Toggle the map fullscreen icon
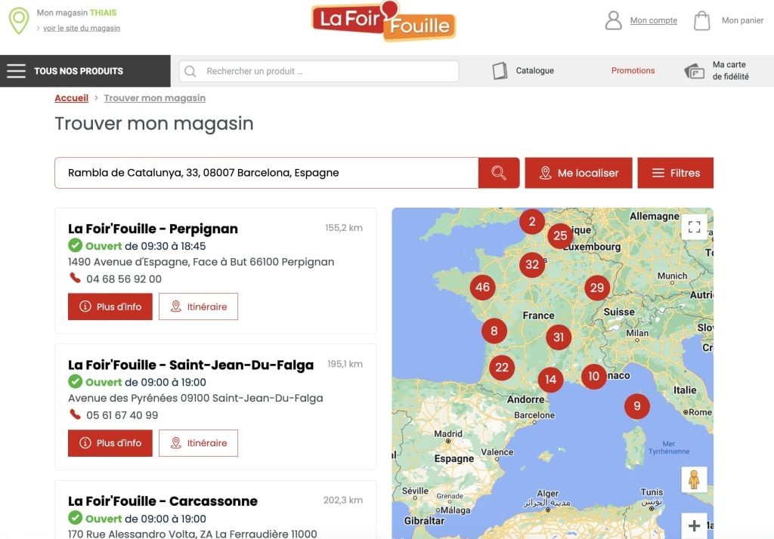 694,226
